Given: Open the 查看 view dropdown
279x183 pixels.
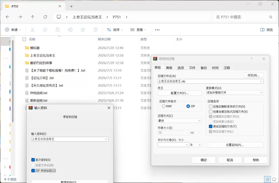Looking at the screenshot, I should [138, 30].
